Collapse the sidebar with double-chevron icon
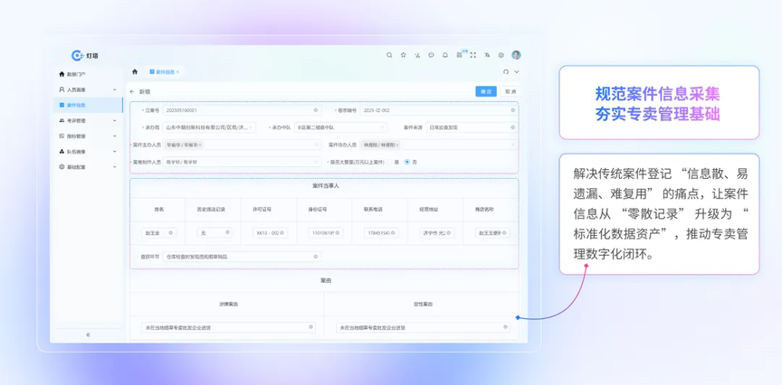Viewport: 782px width, 385px height. point(89,334)
